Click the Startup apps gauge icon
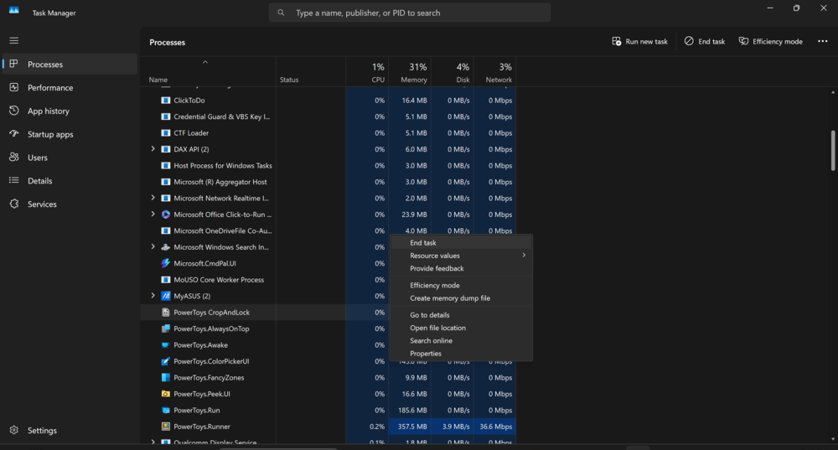Screen dimensions: 838x450 [14, 134]
